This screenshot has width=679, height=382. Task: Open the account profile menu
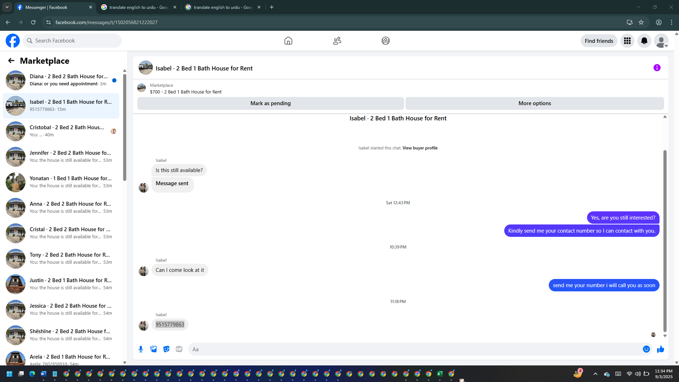(x=661, y=41)
